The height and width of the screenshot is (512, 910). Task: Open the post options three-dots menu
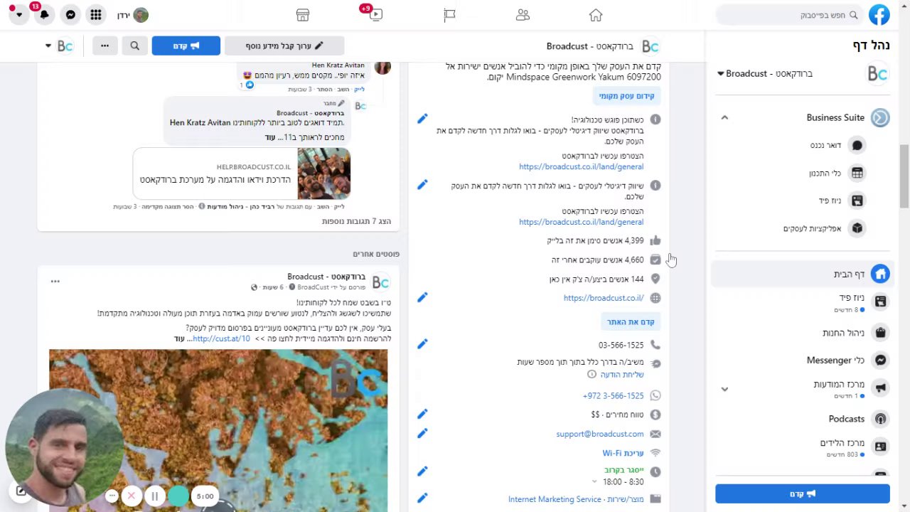point(55,281)
